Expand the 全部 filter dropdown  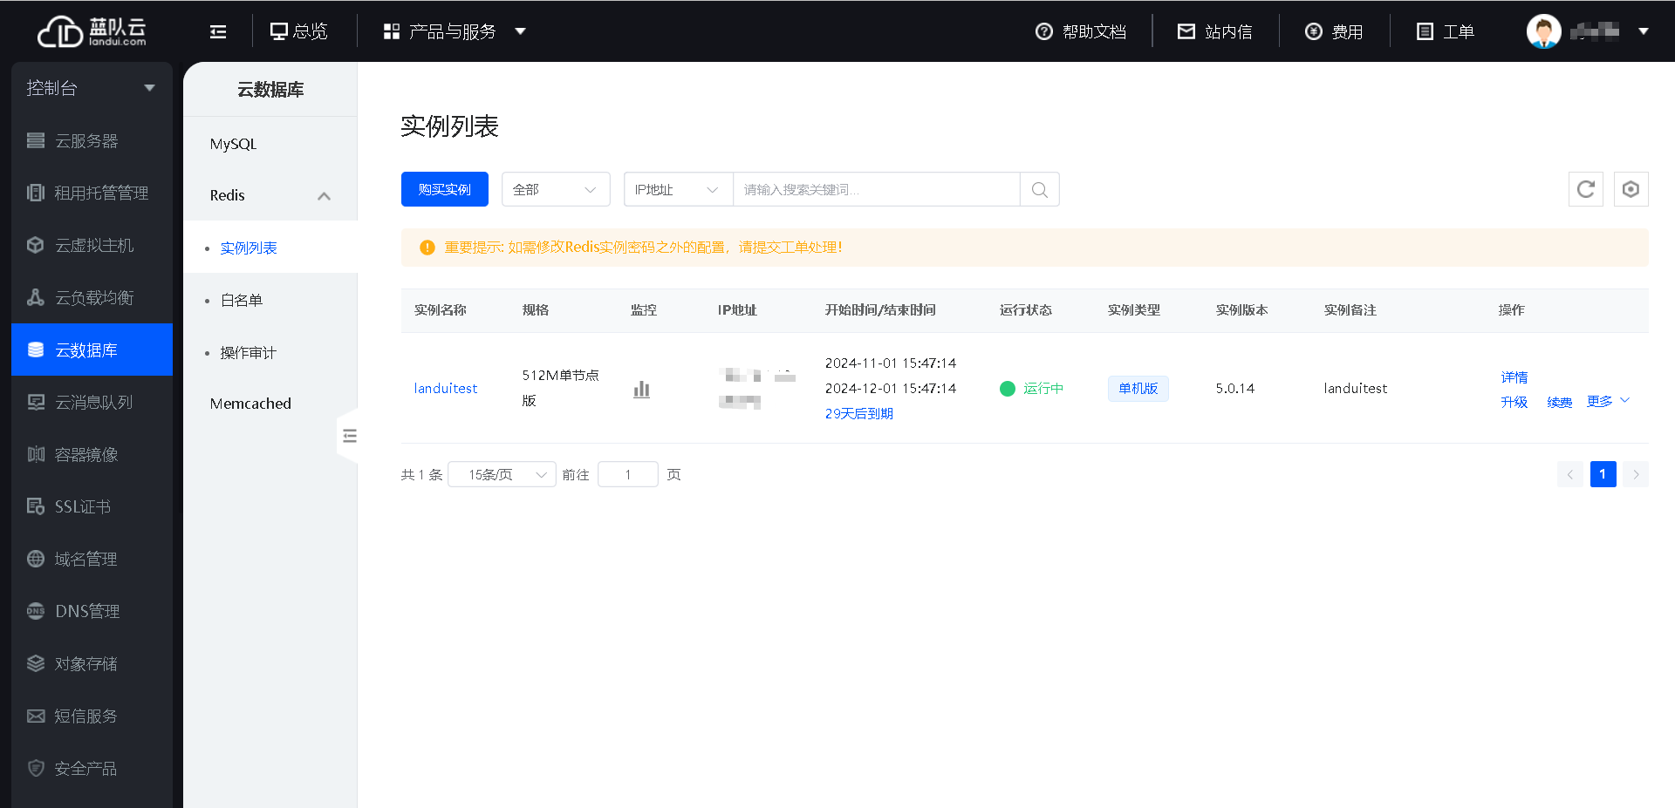[555, 189]
